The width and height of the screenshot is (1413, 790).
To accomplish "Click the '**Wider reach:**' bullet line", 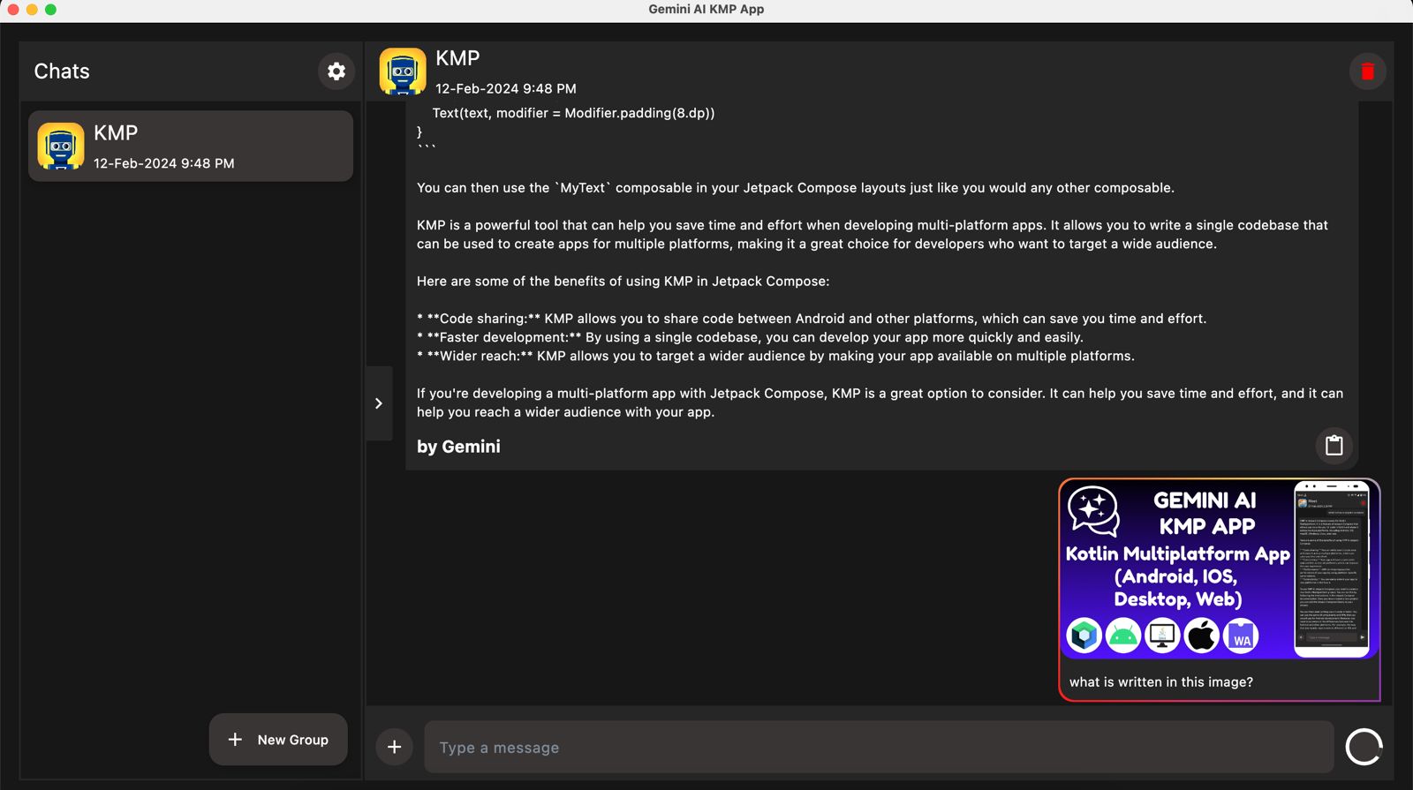I will click(x=775, y=356).
